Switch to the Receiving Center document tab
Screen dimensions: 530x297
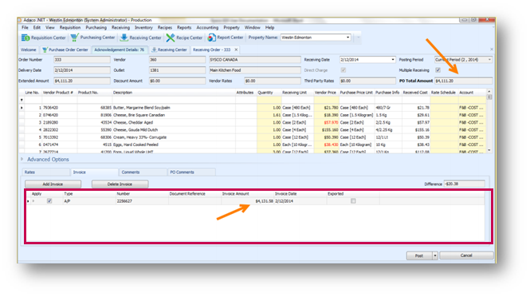pos(169,49)
